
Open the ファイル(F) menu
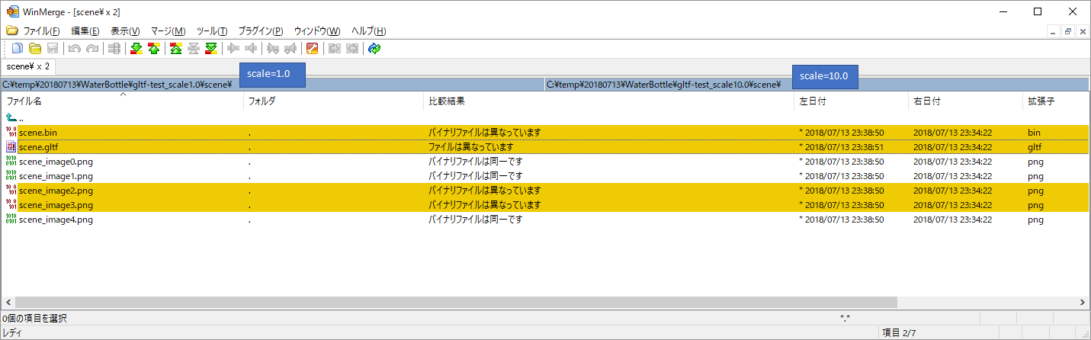click(x=41, y=31)
